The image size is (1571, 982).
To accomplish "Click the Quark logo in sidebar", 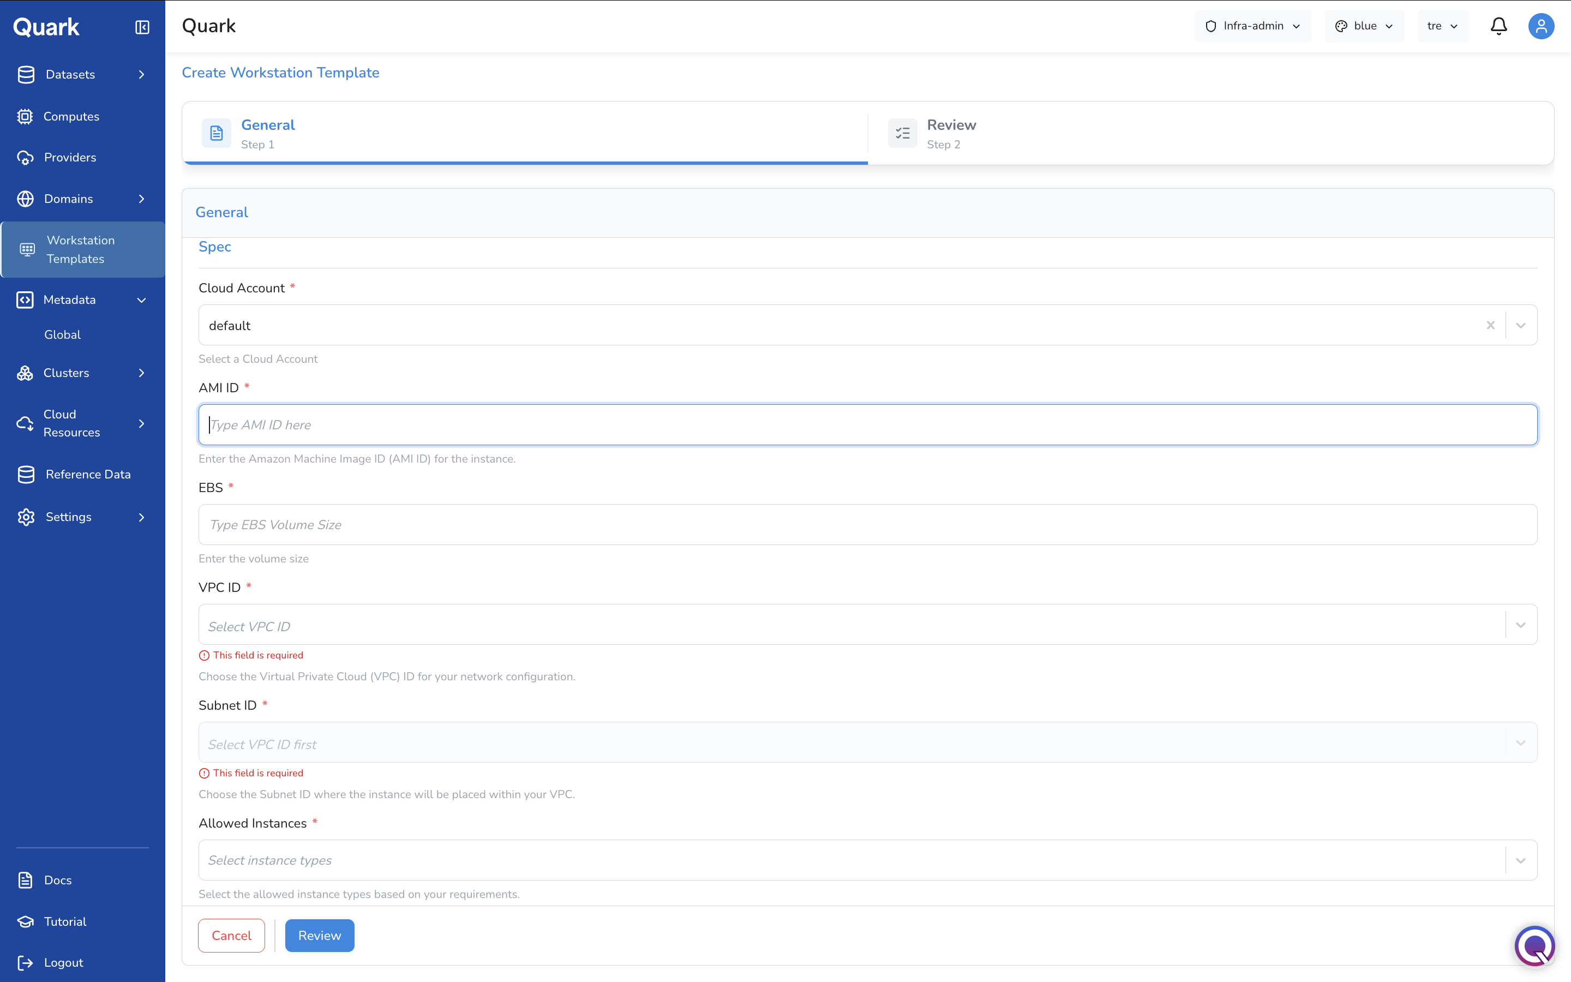I will click(46, 27).
